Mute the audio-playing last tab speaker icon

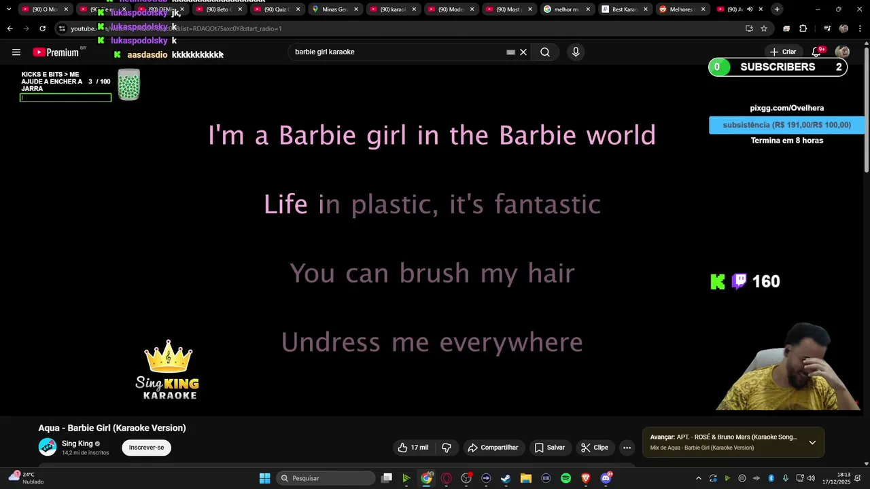tap(750, 10)
